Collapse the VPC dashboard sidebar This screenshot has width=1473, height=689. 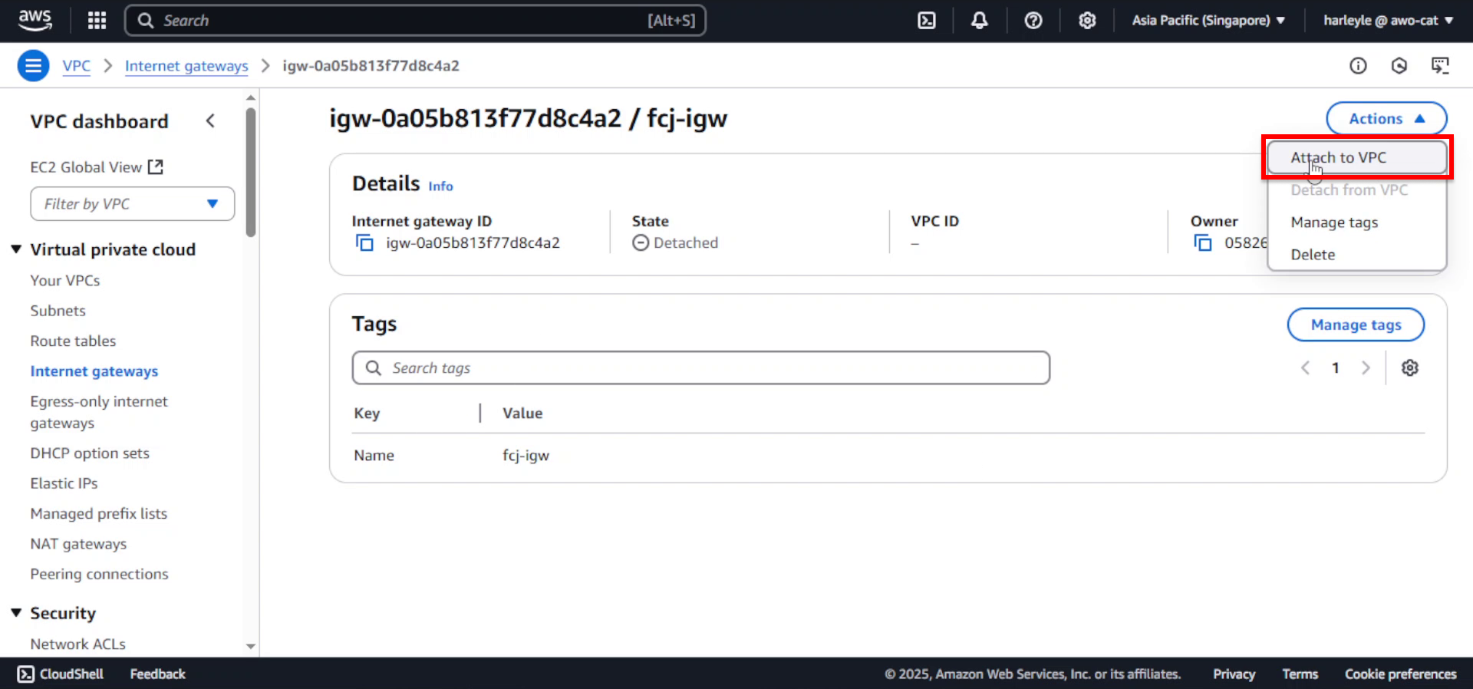pyautogui.click(x=210, y=121)
